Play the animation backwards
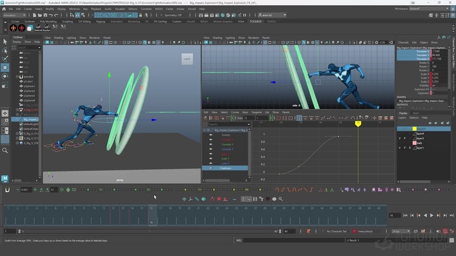 click(425, 215)
